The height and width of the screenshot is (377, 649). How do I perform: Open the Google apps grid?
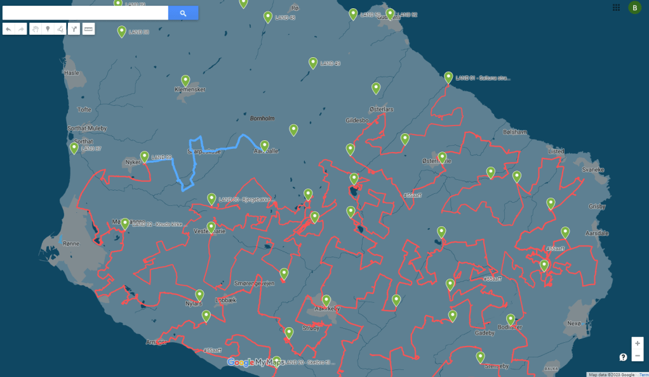pyautogui.click(x=616, y=8)
